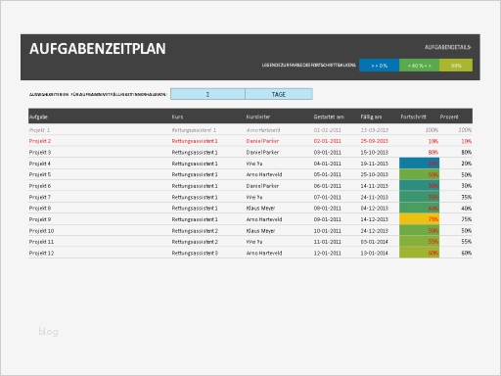Click the AUFGABENZEITPLAN title

click(98, 49)
